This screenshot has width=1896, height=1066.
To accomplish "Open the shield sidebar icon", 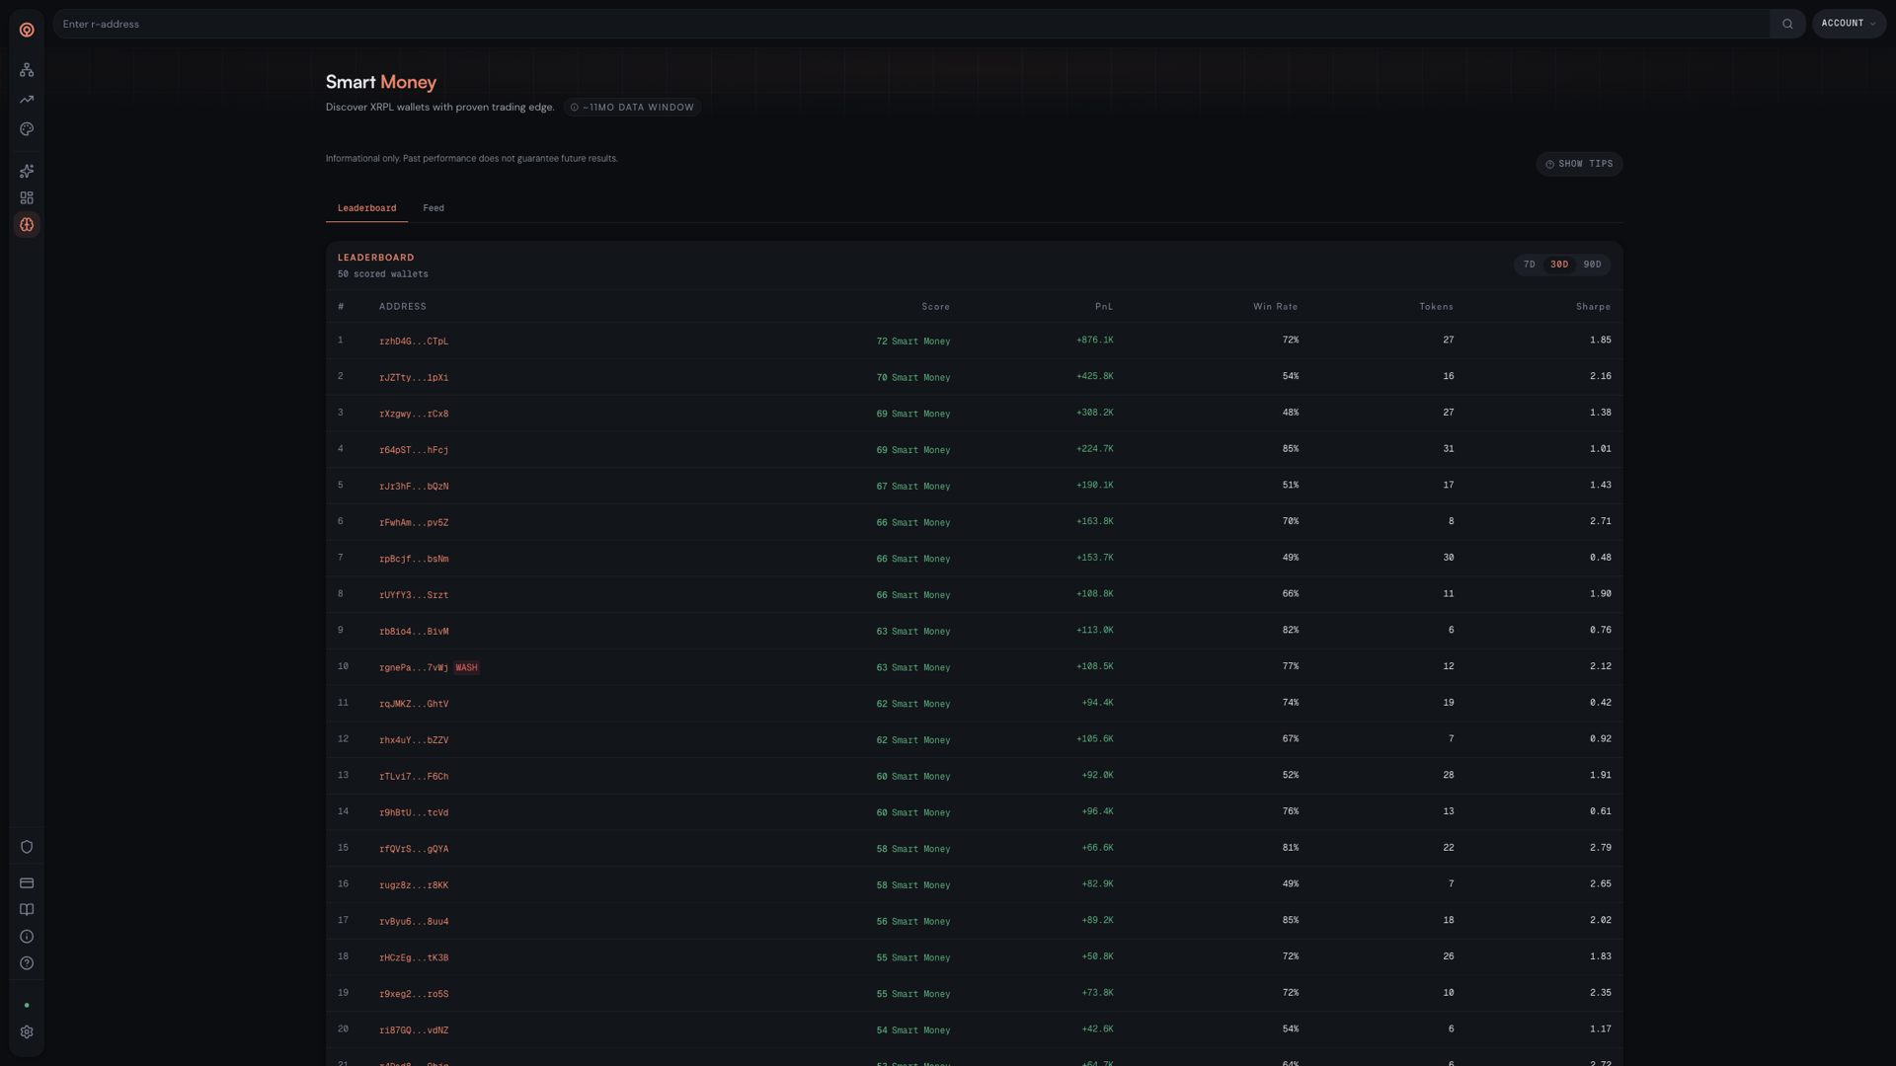I will [x=27, y=847].
